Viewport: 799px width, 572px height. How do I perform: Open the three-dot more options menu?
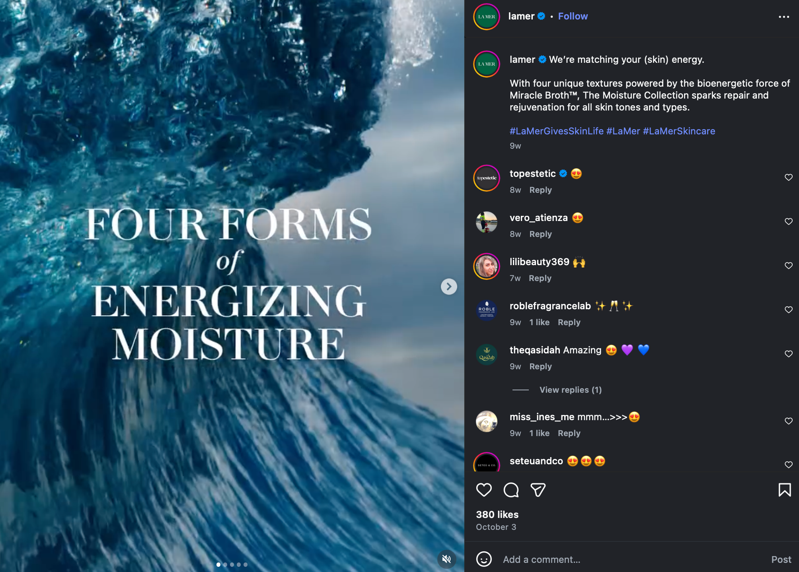tap(784, 17)
